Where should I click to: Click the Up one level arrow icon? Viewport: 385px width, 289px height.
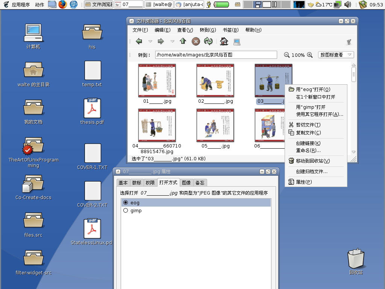point(183,41)
